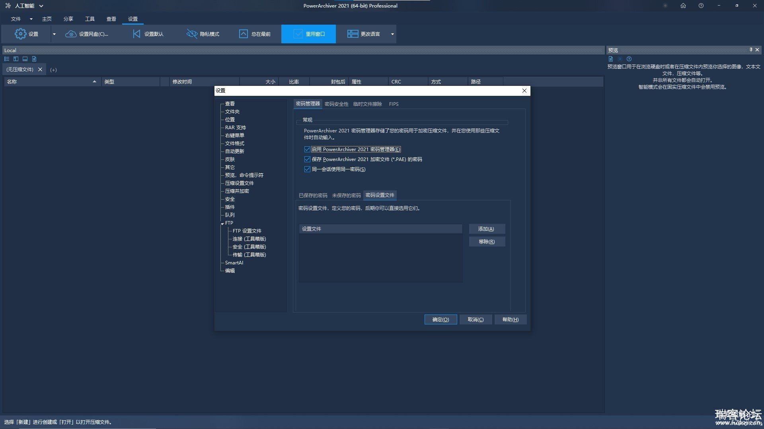Open the 更改语言 dropdown arrow
Screen dimensions: 764x429
pyautogui.click(x=392, y=34)
